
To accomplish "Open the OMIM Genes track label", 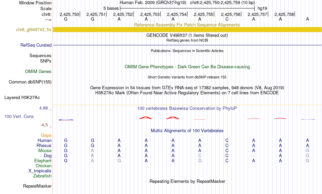I will click(x=38, y=72).
